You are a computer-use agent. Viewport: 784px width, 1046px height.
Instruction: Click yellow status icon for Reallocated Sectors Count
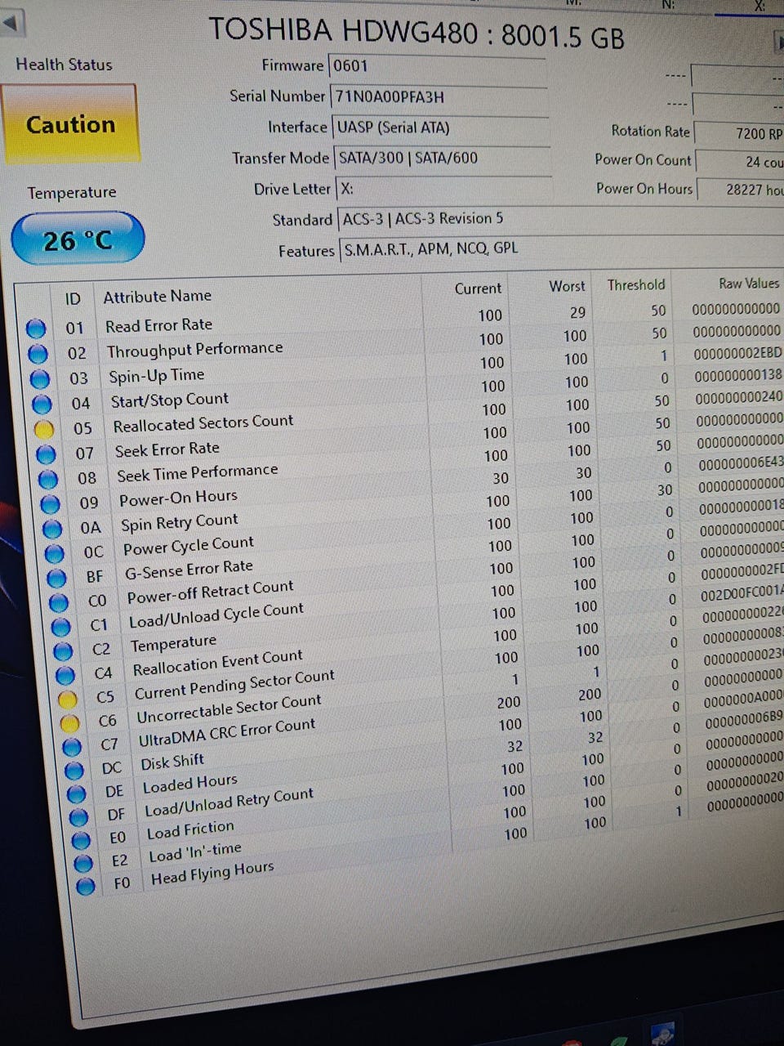point(44,429)
